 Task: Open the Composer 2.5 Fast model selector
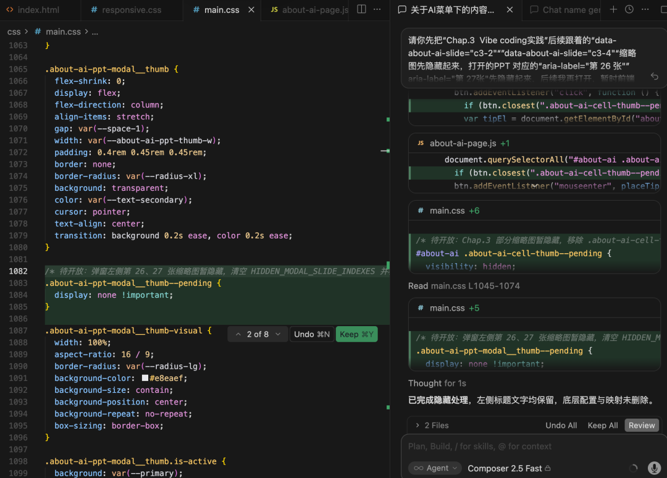tap(509, 468)
